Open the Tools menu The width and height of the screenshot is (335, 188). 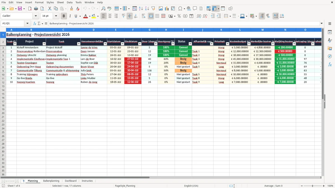78,2
